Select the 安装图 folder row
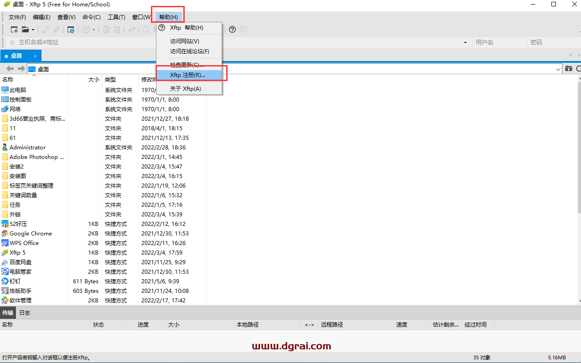 tap(104, 176)
